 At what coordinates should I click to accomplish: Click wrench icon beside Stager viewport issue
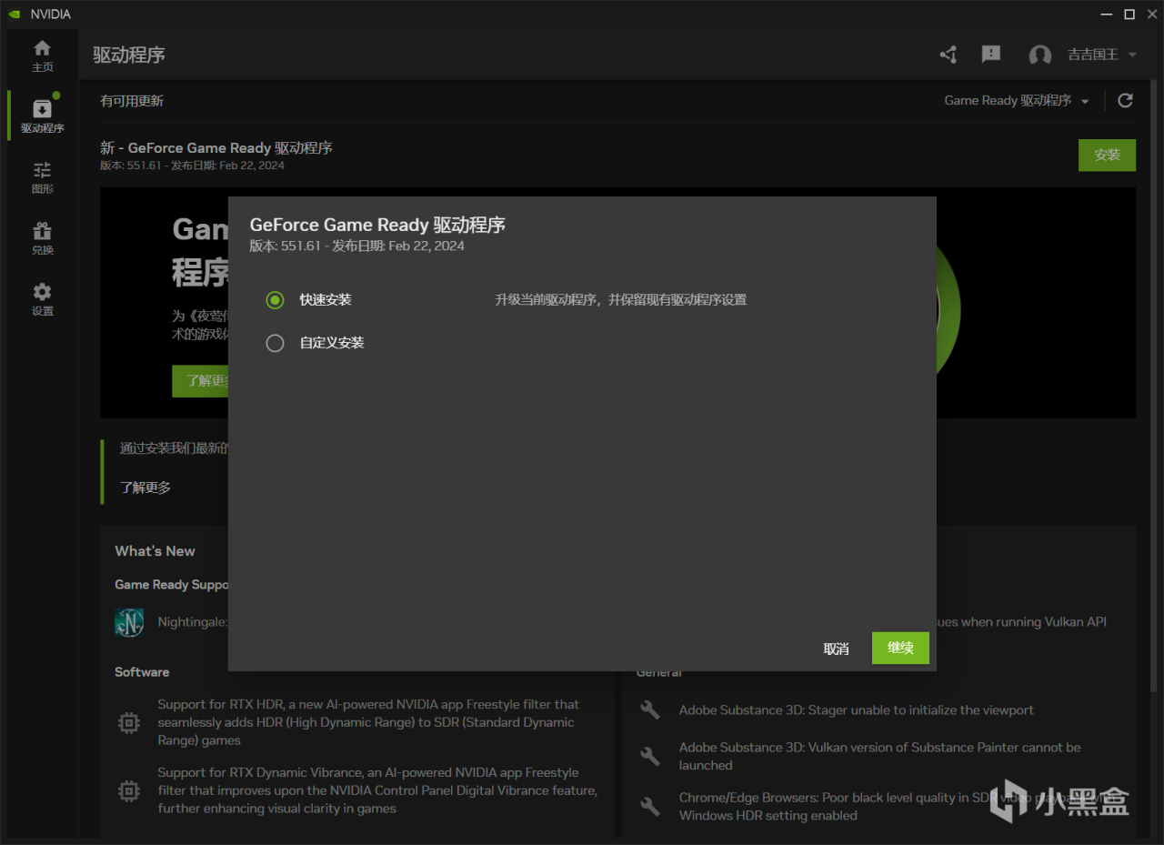[x=649, y=709]
